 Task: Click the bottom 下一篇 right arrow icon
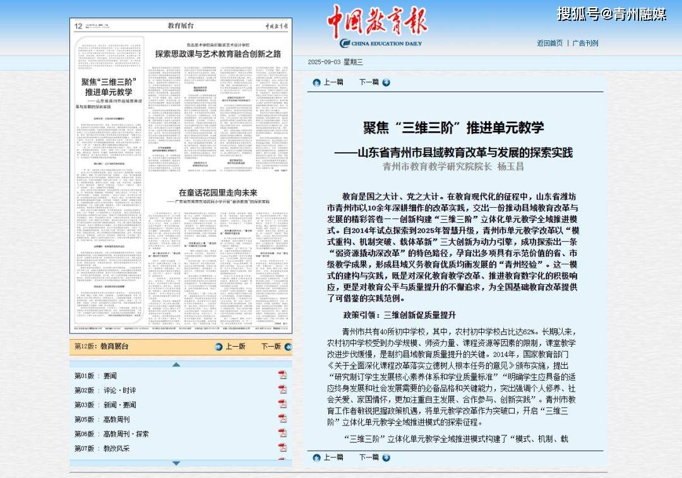point(386,458)
